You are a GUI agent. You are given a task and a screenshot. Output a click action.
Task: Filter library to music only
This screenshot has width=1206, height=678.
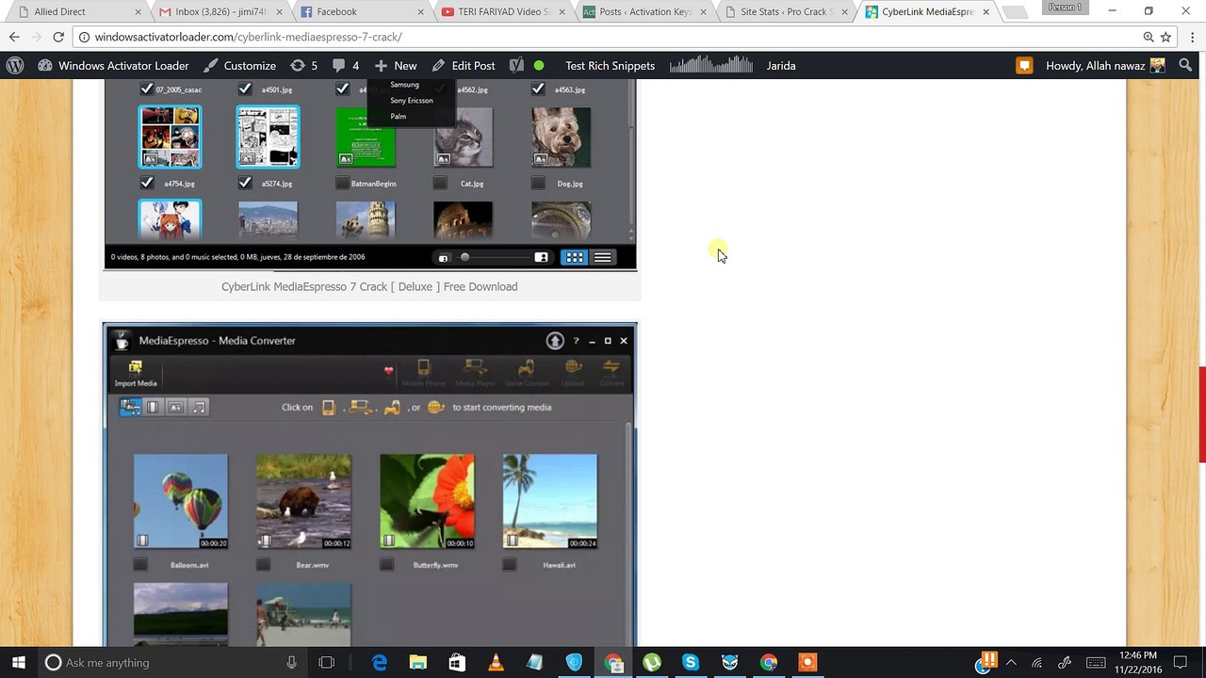point(199,407)
